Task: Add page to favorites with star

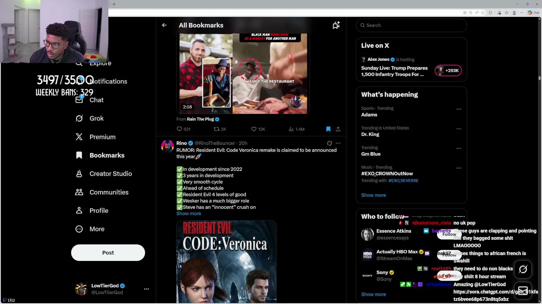Action: [483, 13]
